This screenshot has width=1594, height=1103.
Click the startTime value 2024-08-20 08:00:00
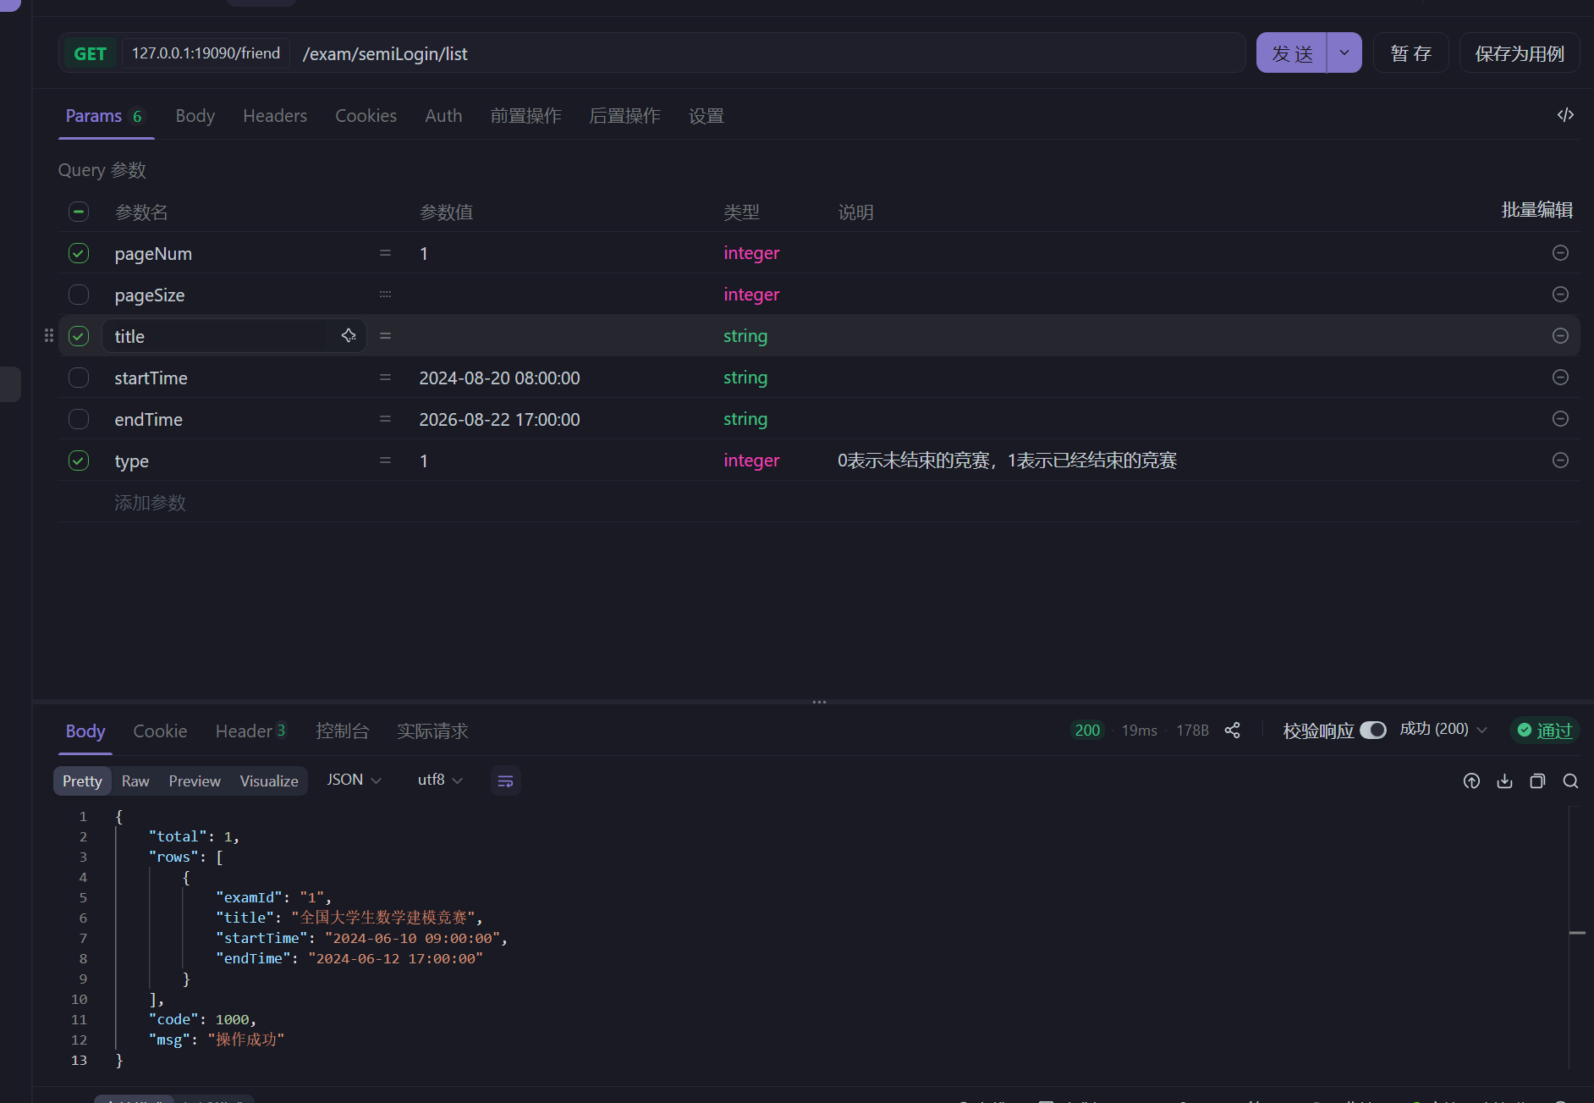point(499,378)
